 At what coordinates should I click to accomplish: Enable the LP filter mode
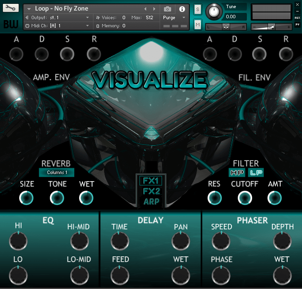pyautogui.click(x=256, y=173)
